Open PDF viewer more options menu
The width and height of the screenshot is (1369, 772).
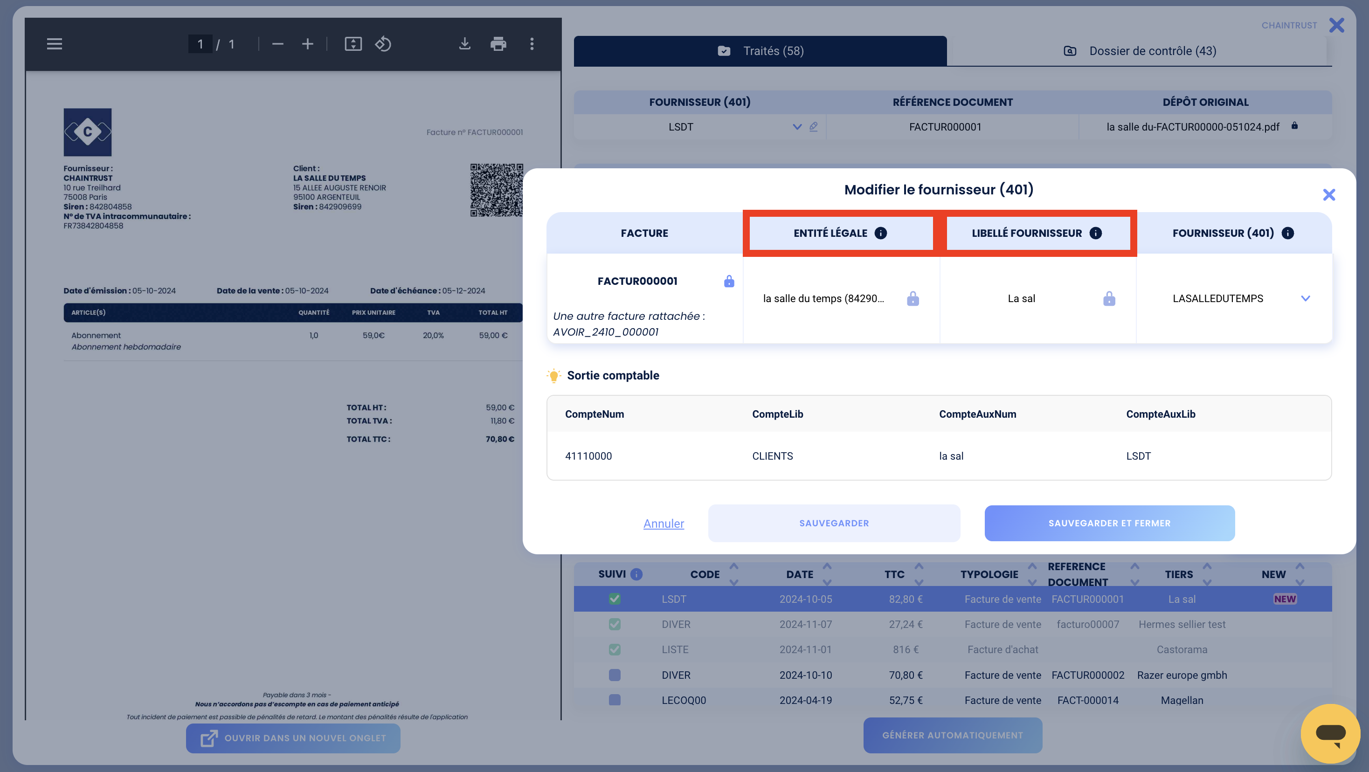click(532, 44)
